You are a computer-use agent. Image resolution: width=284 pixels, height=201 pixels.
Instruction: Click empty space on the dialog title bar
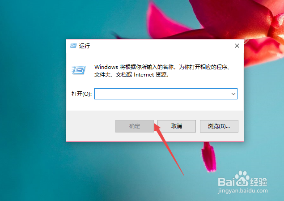[x=159, y=46]
